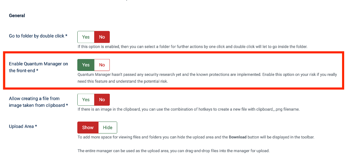Show the Upload Area
Image resolution: width=353 pixels, height=163 pixels.
coord(88,128)
